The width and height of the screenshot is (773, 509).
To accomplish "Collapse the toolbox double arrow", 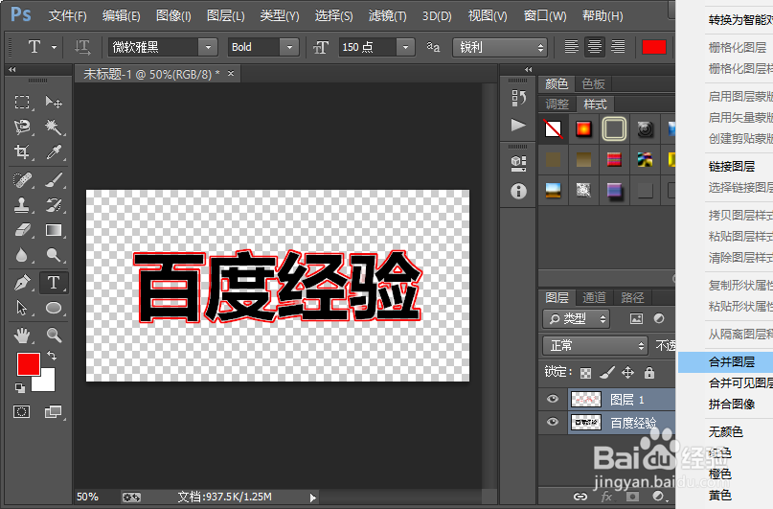I will coord(12,70).
